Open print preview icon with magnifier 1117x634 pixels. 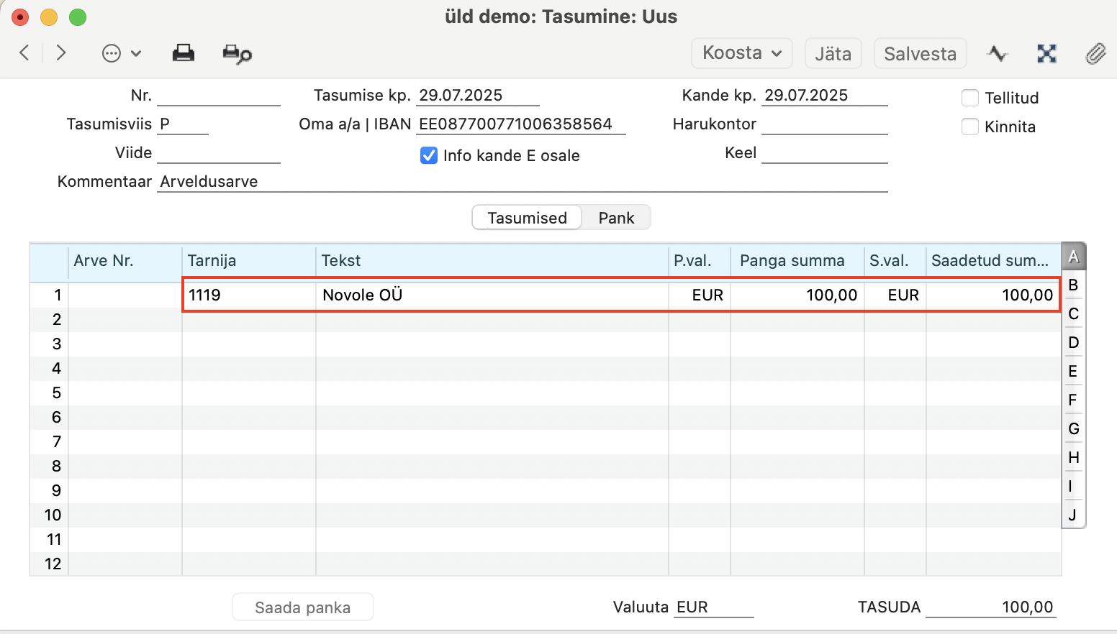237,54
